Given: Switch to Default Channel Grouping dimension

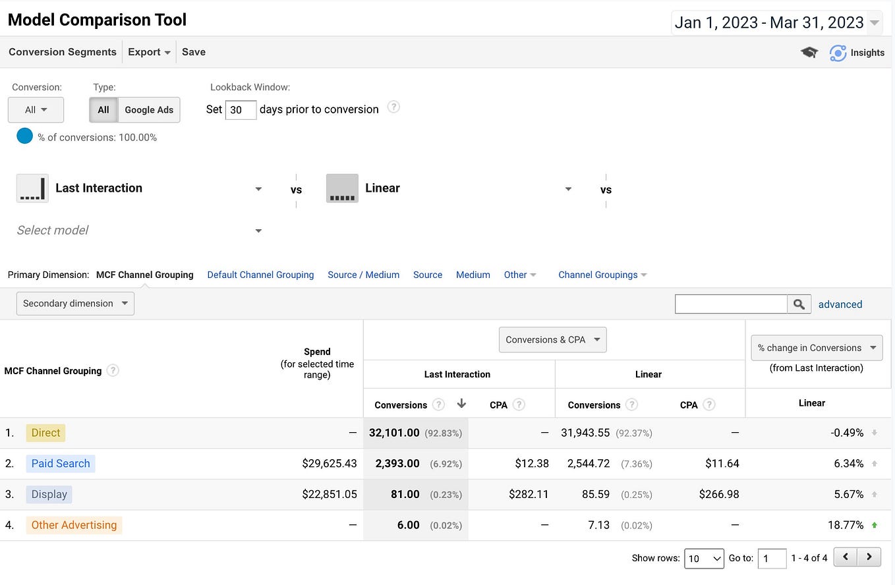Looking at the screenshot, I should (260, 275).
